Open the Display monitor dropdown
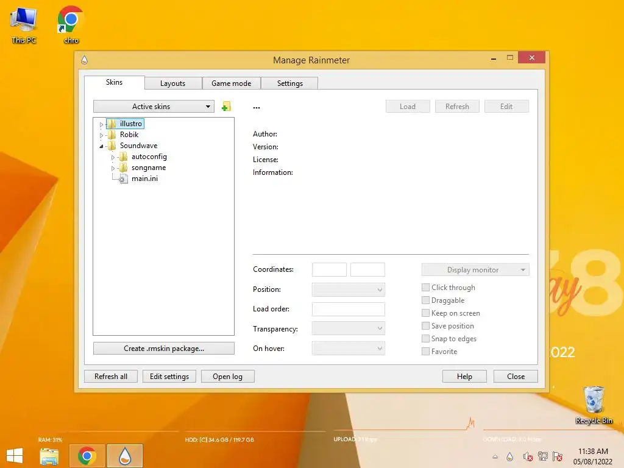 [x=475, y=270]
